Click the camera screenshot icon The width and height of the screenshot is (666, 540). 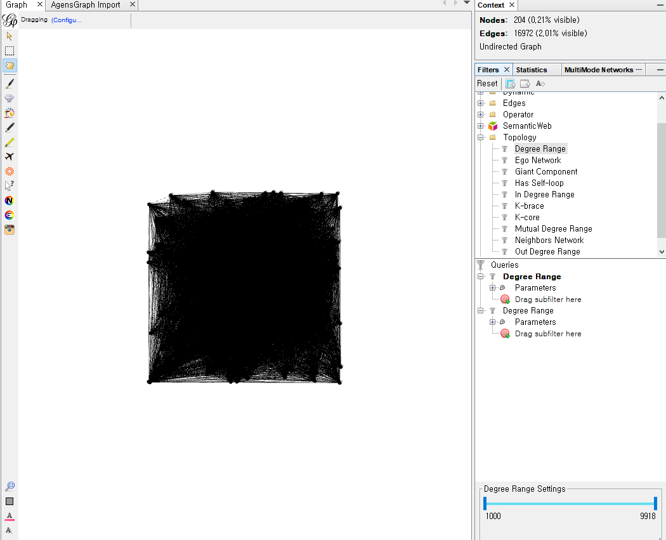point(10,230)
